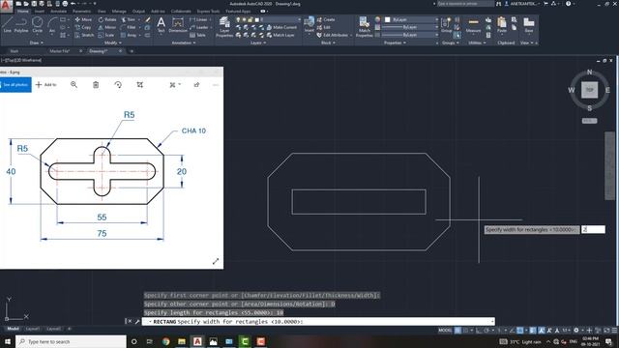Image resolution: width=619 pixels, height=348 pixels.
Task: Click the zoom icon in Photos viewer
Action: click(74, 84)
